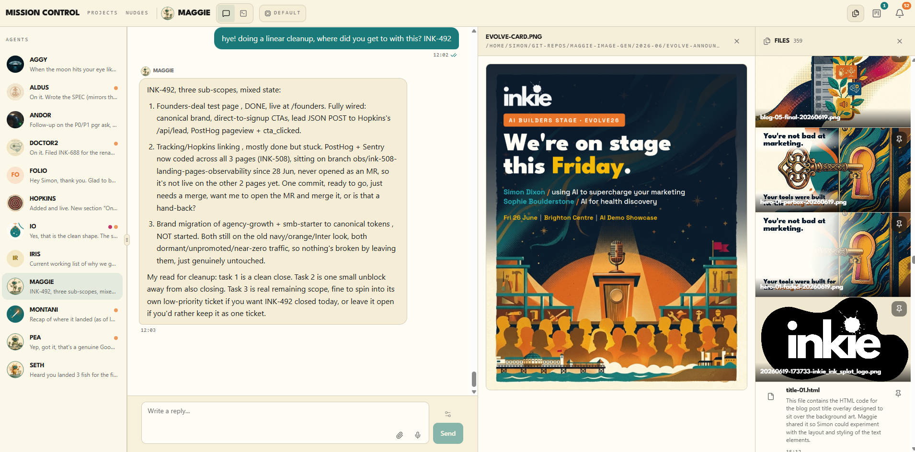Click the DEFAULT mode button
This screenshot has height=452, width=915.
tap(283, 13)
